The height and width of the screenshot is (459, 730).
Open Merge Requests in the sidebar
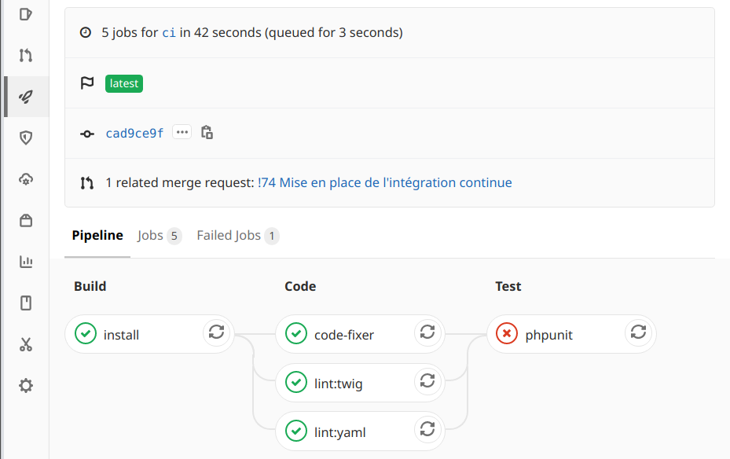(26, 55)
